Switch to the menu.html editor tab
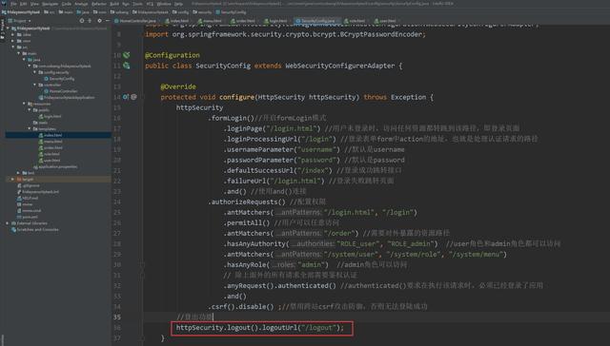This screenshot has width=610, height=346. (210, 21)
